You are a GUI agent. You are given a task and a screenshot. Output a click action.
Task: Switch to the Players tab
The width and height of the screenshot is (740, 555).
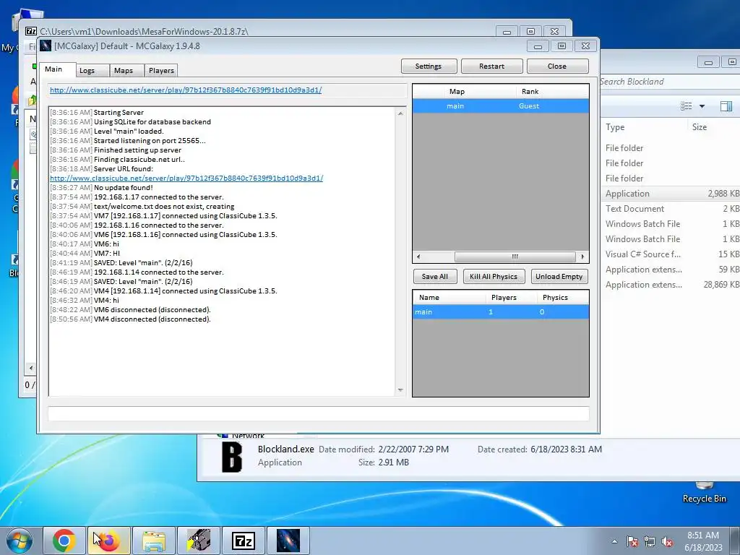[161, 70]
